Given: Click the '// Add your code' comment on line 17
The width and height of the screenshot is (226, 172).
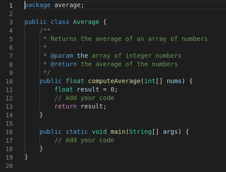Looking at the screenshot, I should point(84,140).
